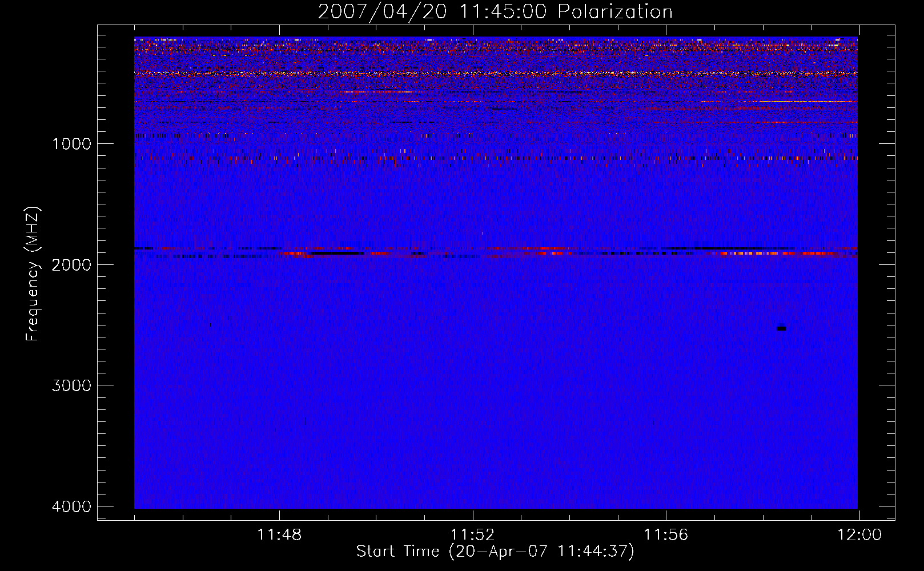924x571 pixels.
Task: Click the 12:00 time tick label
Action: pyautogui.click(x=859, y=535)
